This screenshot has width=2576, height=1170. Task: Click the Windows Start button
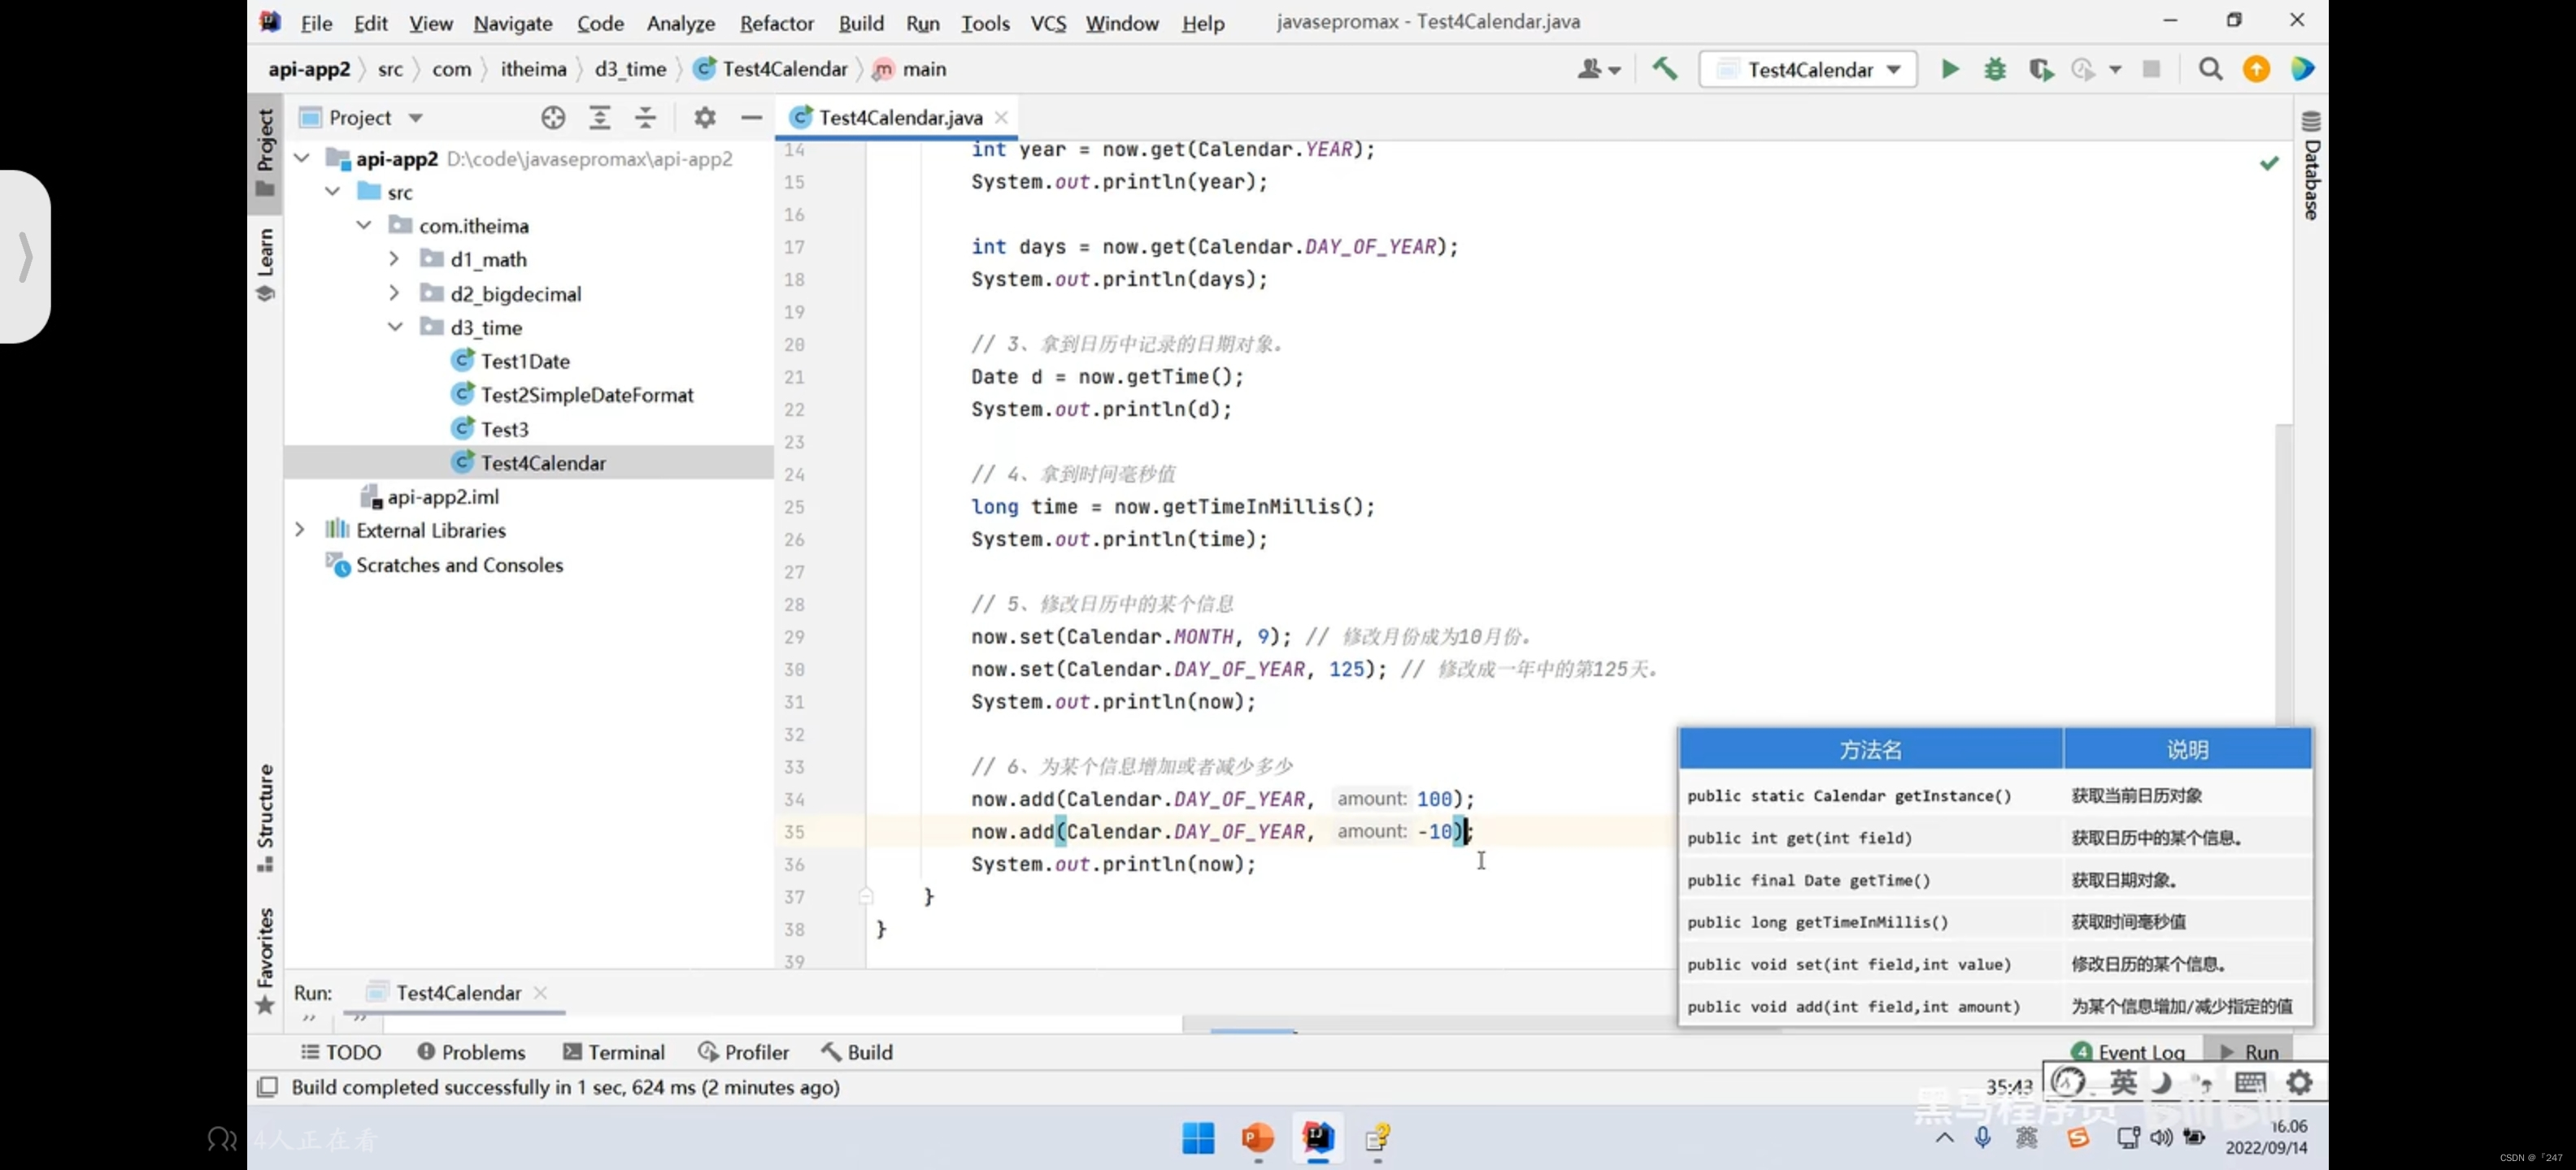pos(1197,1137)
